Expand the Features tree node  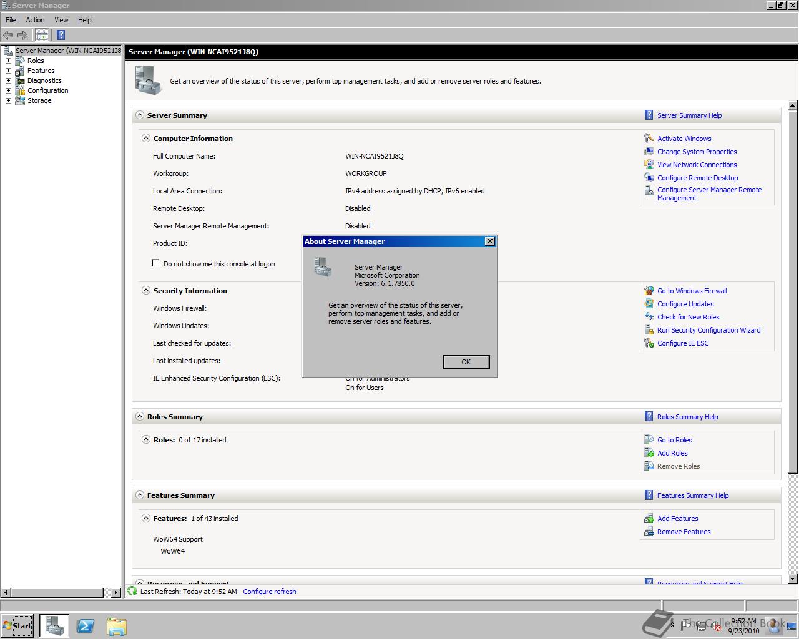(8, 71)
